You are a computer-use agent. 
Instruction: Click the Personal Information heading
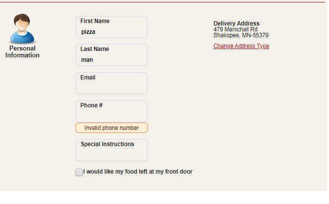pyautogui.click(x=23, y=51)
